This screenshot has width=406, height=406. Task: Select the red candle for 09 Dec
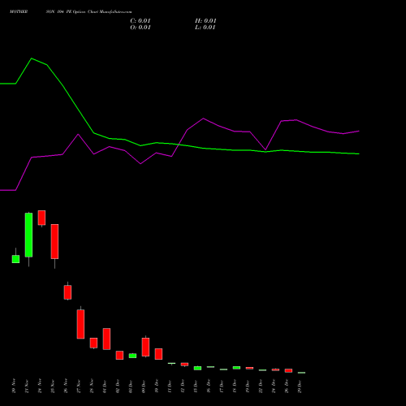tap(145, 347)
